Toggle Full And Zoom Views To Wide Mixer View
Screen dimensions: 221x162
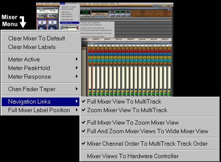[x=150, y=131]
